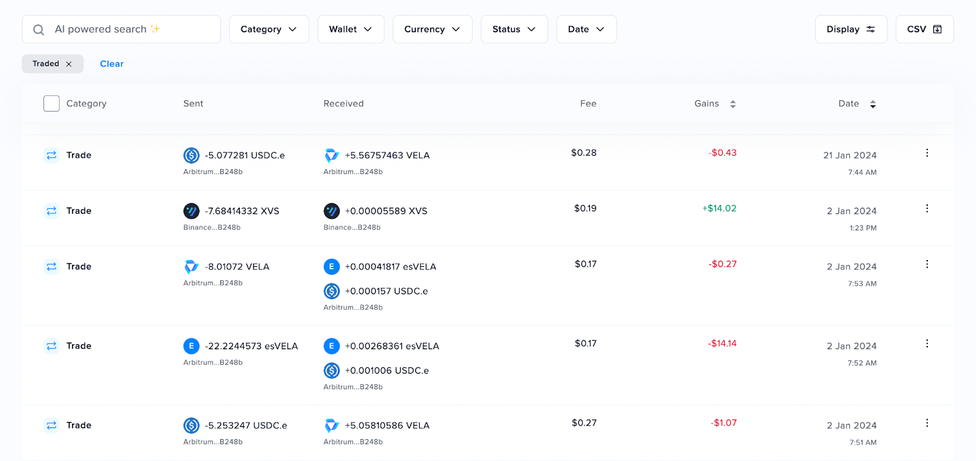Image resolution: width=976 pixels, height=461 pixels.
Task: Click VELA icon for +5.05810586
Action: [x=332, y=425]
